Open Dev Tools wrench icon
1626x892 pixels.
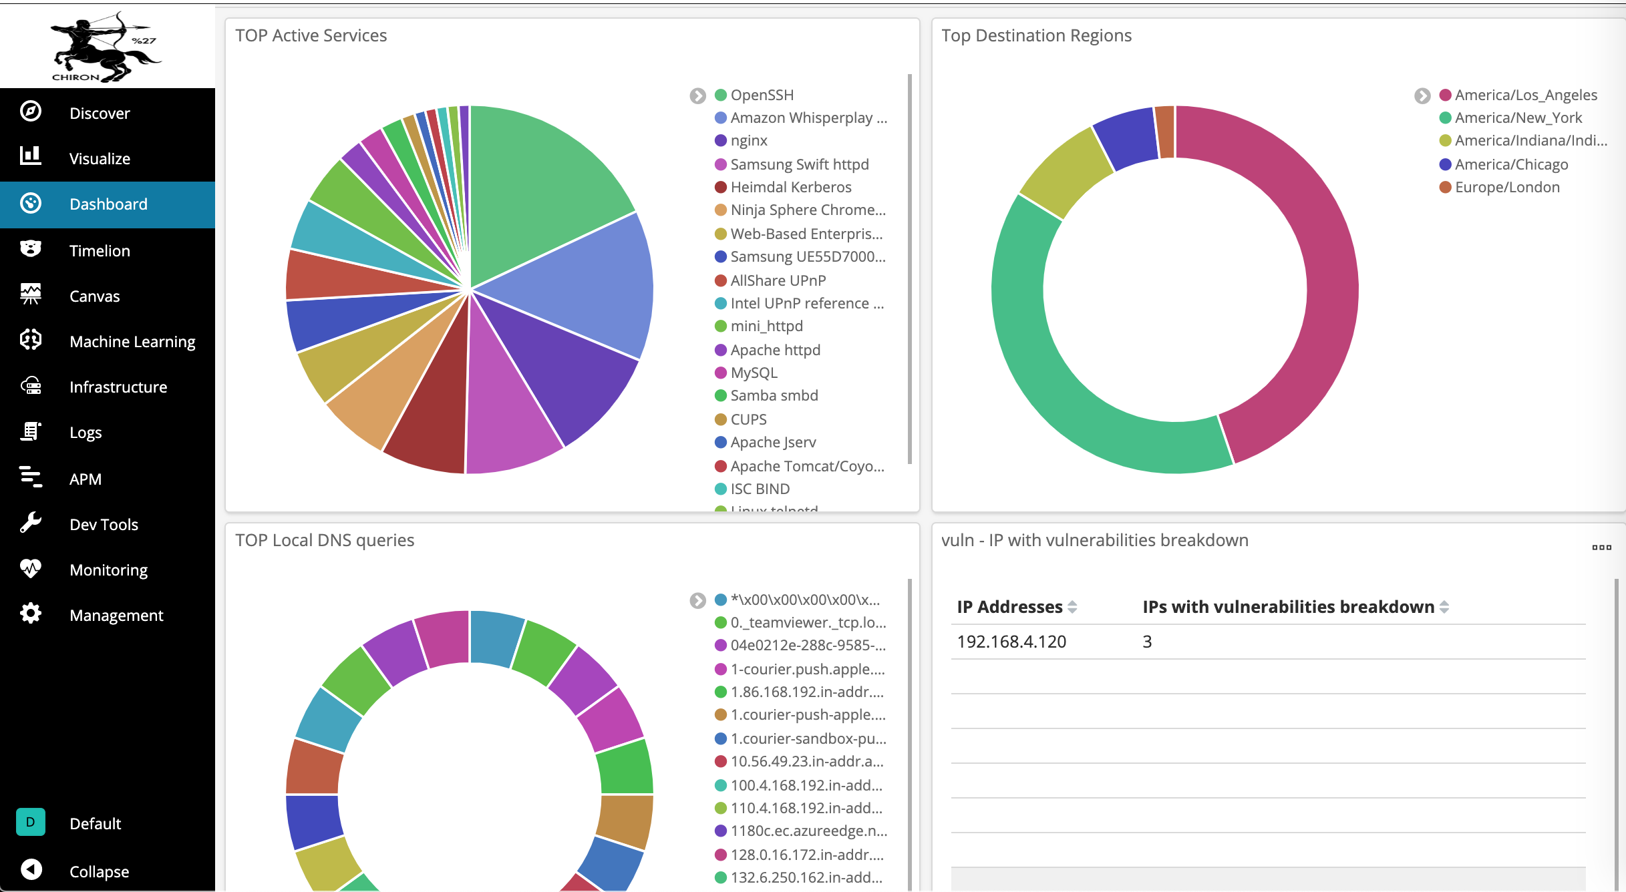[x=31, y=523]
